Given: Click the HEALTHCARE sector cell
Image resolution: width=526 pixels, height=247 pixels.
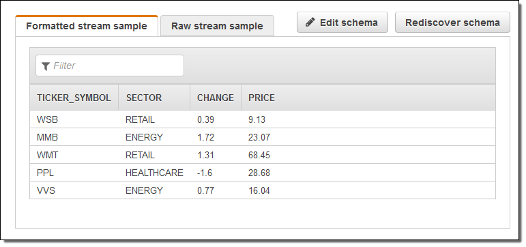Looking at the screenshot, I should point(154,173).
